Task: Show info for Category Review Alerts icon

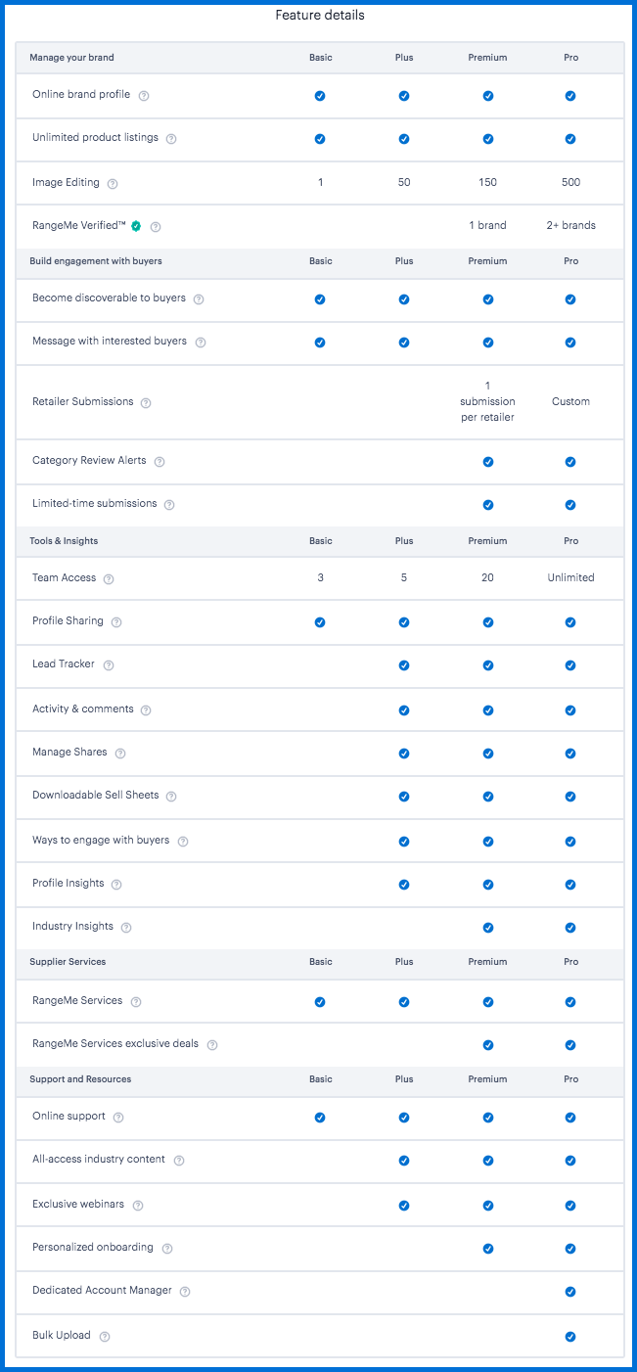Action: coord(159,462)
